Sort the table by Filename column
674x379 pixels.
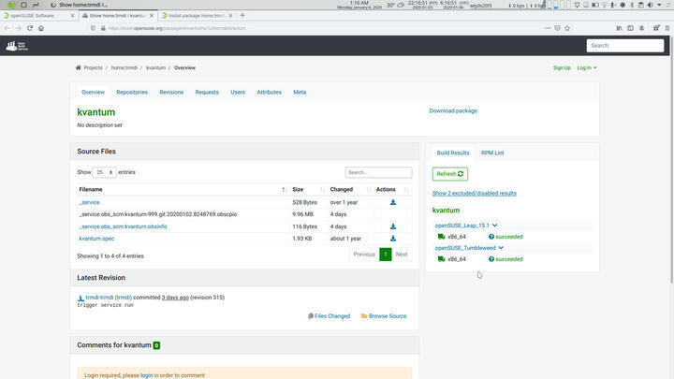point(183,189)
